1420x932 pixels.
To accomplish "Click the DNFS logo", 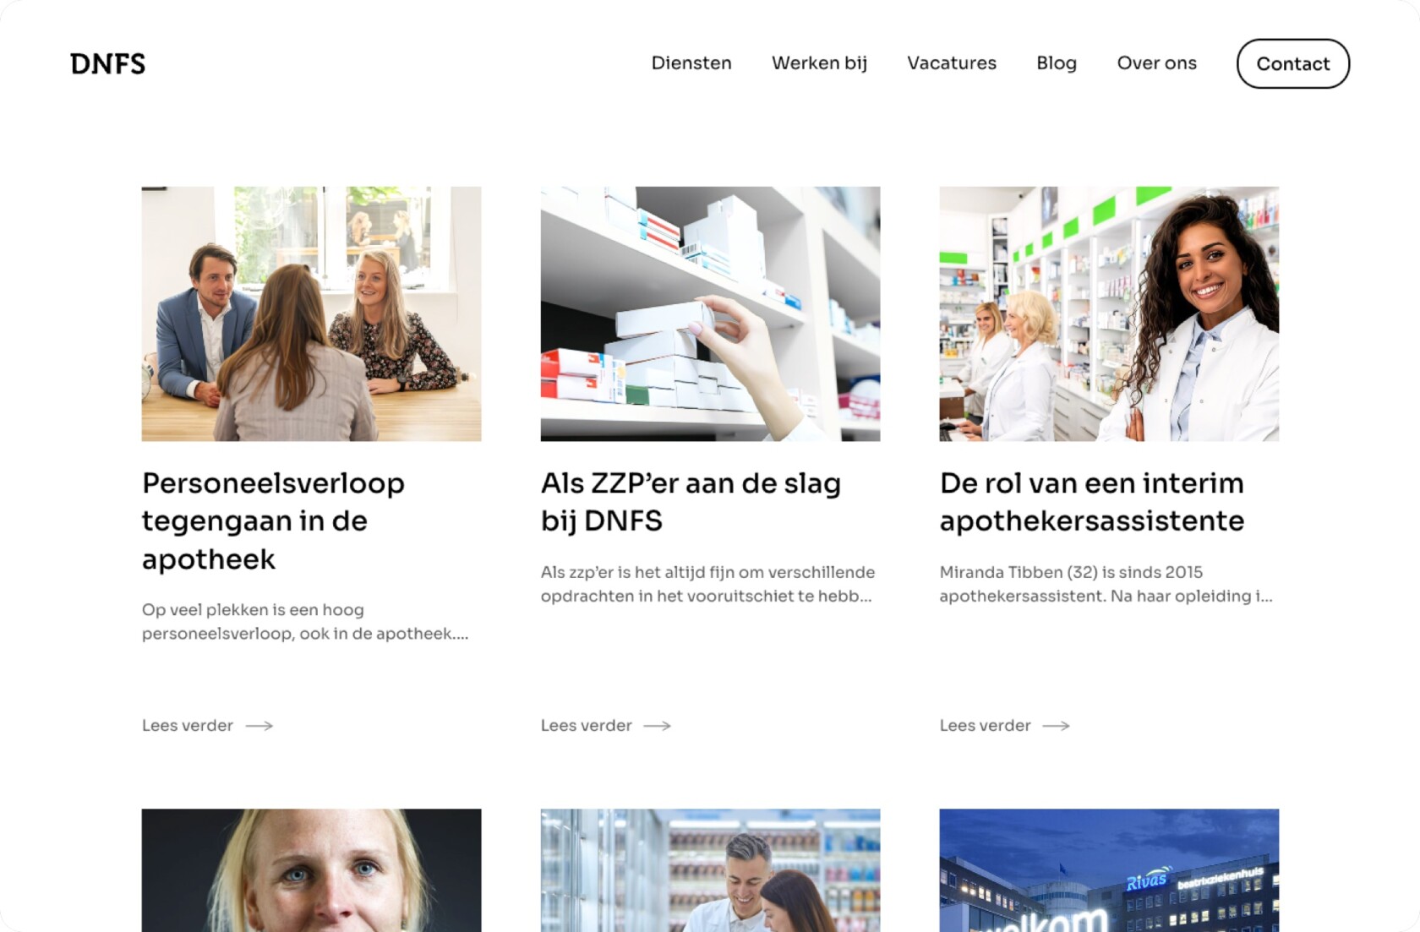I will [x=107, y=63].
